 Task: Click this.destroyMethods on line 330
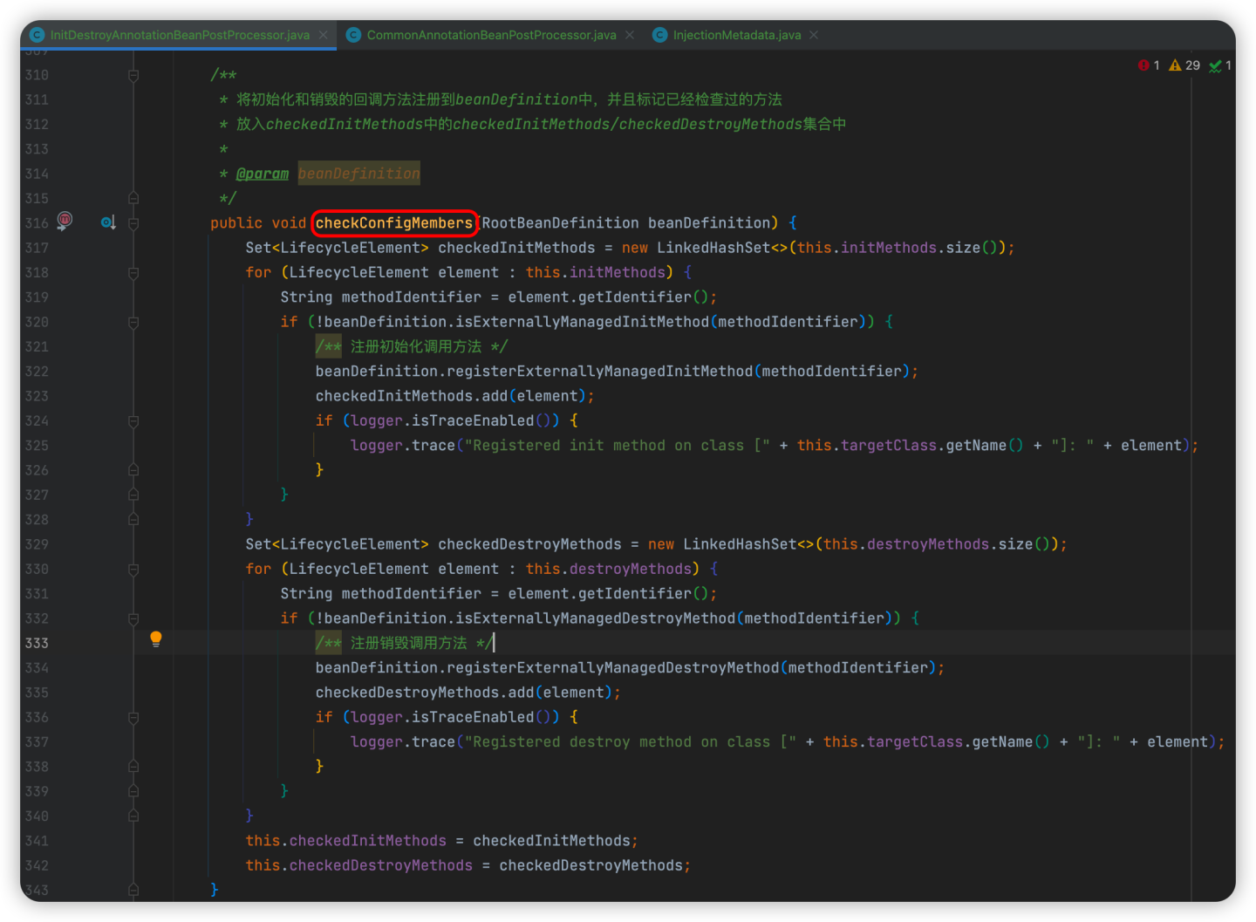click(608, 570)
